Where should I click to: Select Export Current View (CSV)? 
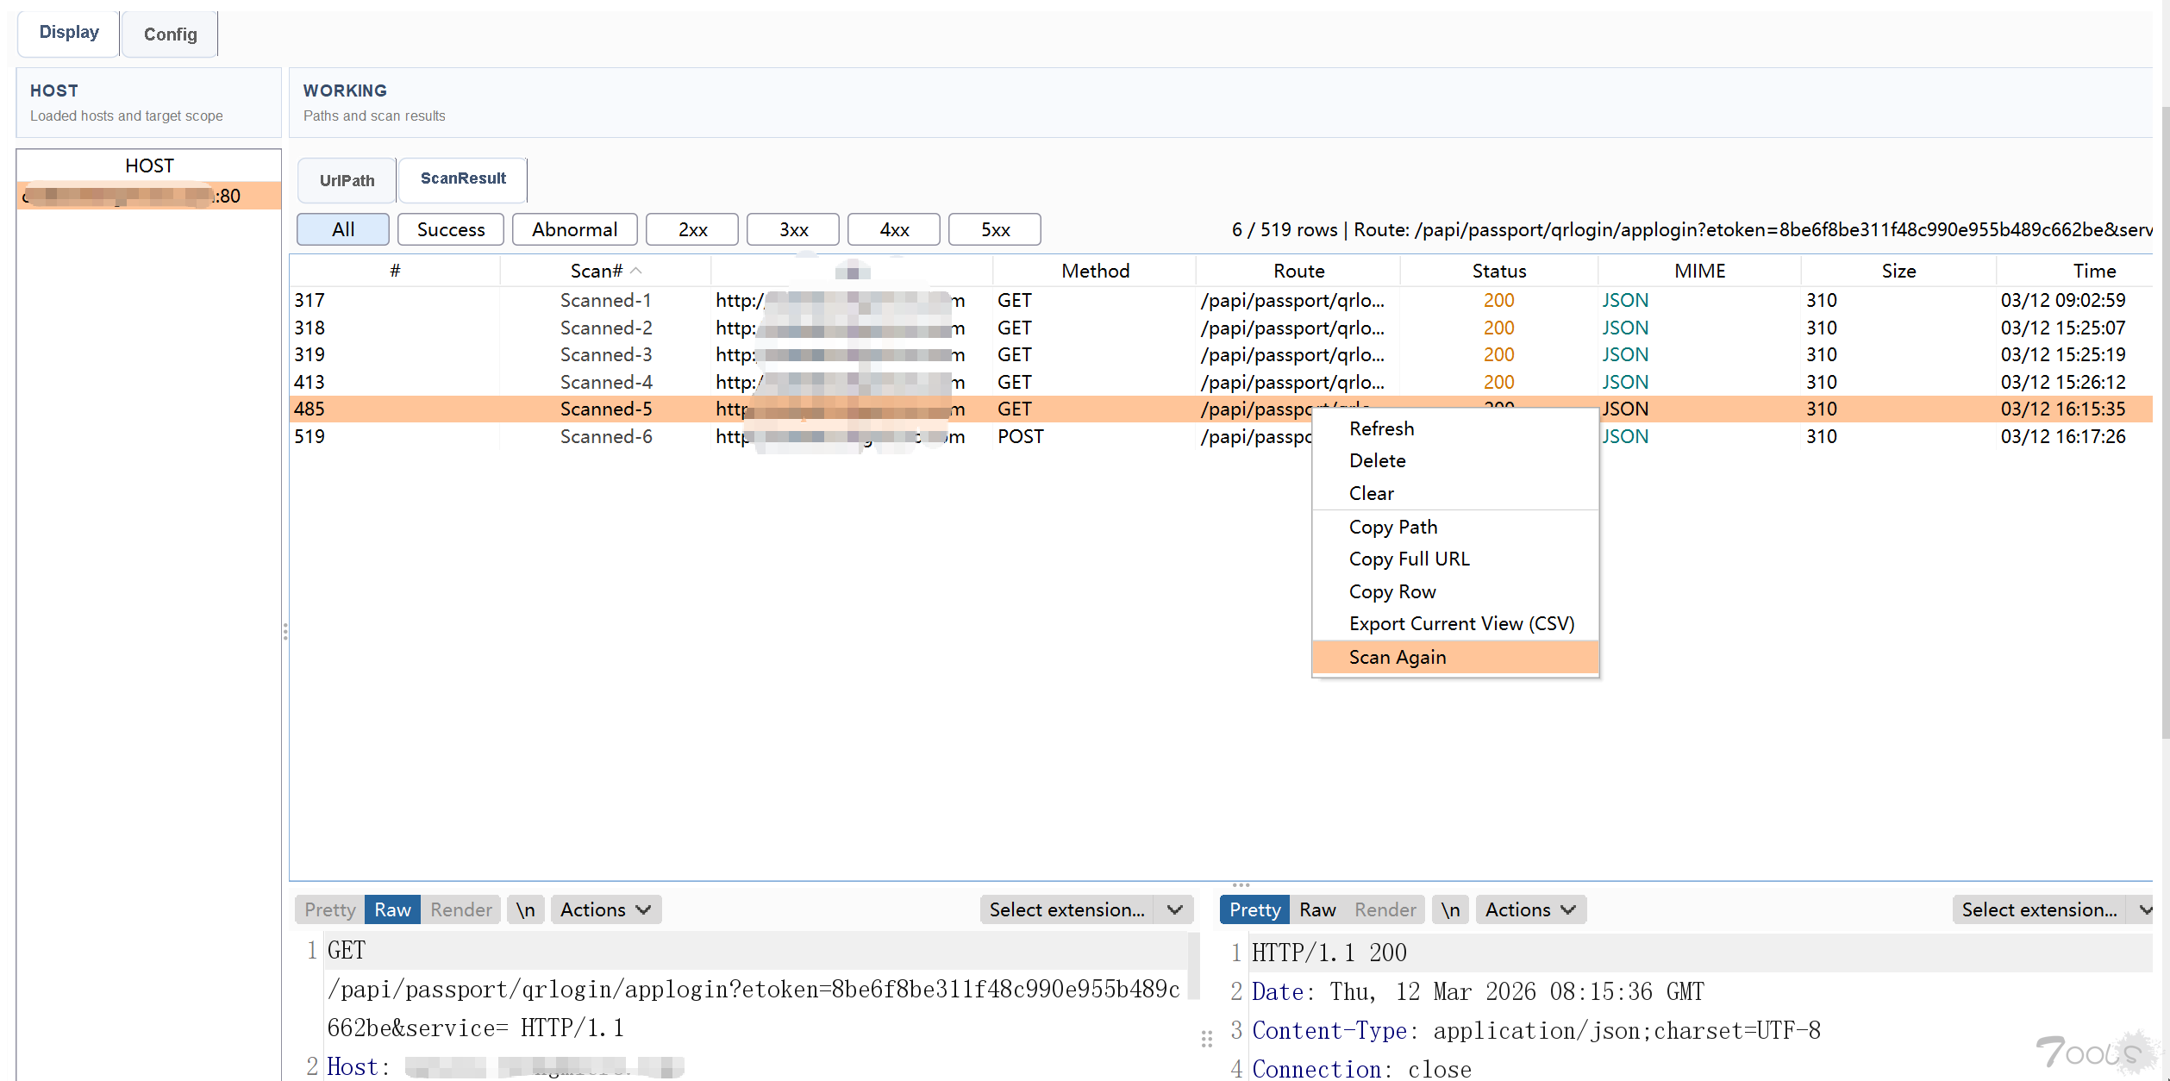coord(1461,623)
